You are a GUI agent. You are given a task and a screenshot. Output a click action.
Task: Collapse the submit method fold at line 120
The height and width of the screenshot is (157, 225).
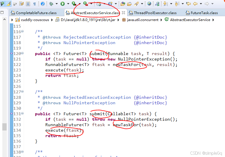(22, 53)
